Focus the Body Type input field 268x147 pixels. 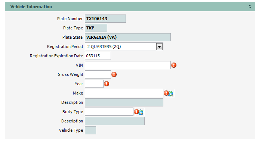pyautogui.click(x=109, y=112)
